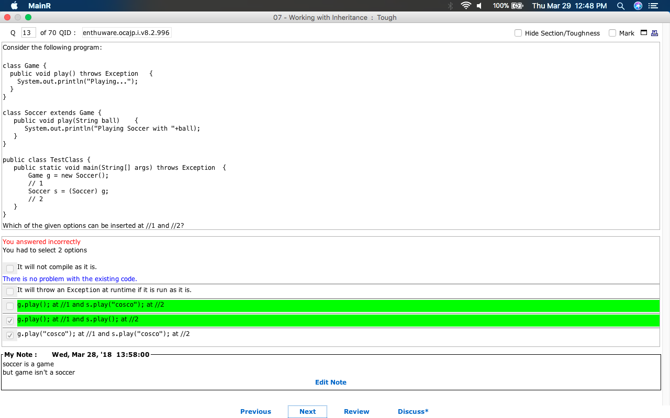Click the 'public class TestClass {' code line
Viewport: 670px width, 418px height.
tap(47, 160)
